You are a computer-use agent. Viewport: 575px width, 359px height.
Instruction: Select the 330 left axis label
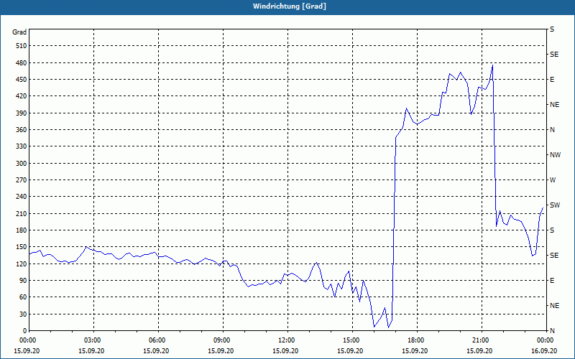coord(22,146)
